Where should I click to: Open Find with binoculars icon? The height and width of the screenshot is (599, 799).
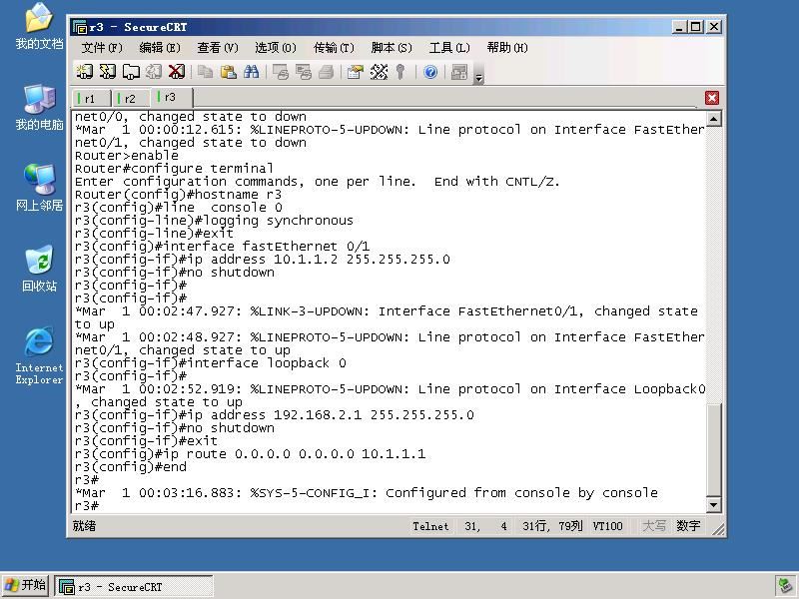[x=252, y=72]
